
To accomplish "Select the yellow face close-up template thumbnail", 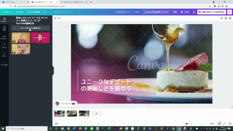I will [x=21, y=49].
